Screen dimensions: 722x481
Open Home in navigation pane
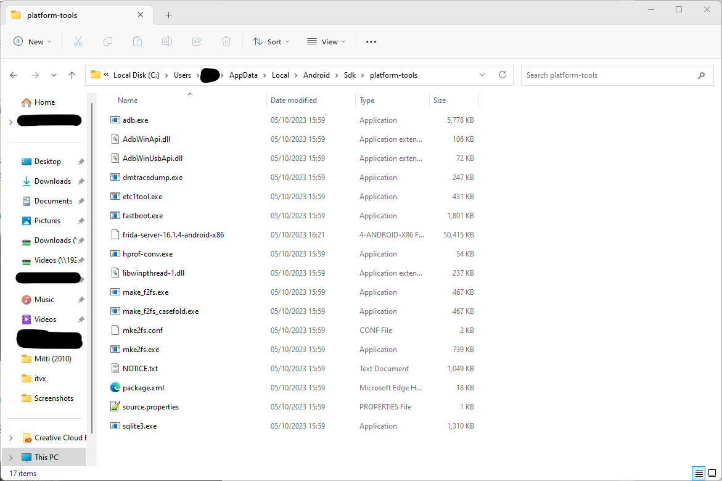pyautogui.click(x=44, y=102)
